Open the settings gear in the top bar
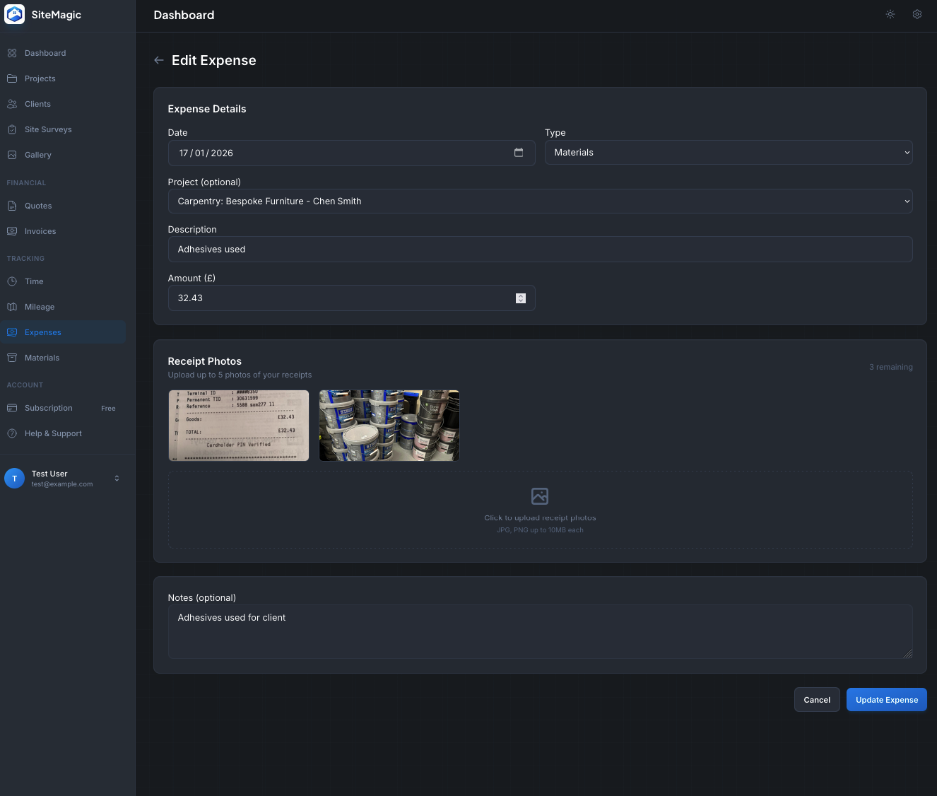The image size is (937, 796). coord(917,14)
